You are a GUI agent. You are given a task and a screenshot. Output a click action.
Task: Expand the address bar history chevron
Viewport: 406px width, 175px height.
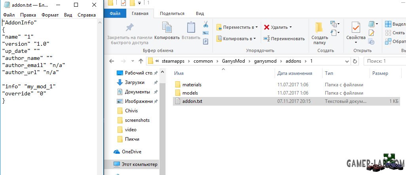click(347, 61)
